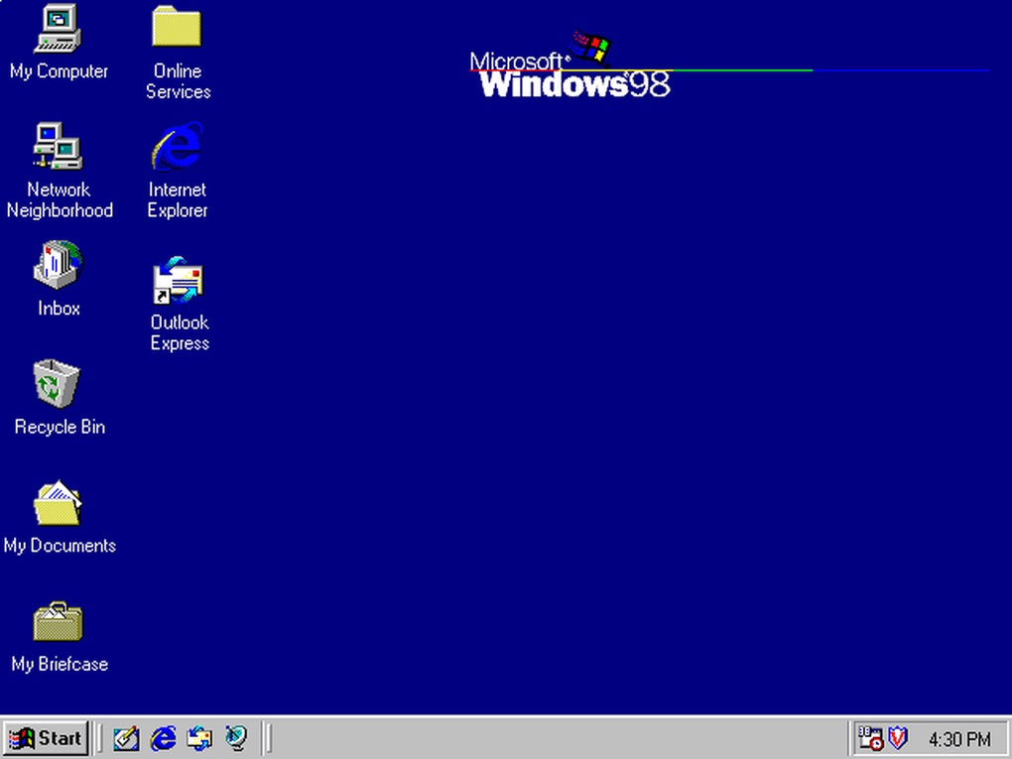The width and height of the screenshot is (1012, 759).
Task: Launch Outlook Express from the quick launch bar
Action: (x=199, y=738)
